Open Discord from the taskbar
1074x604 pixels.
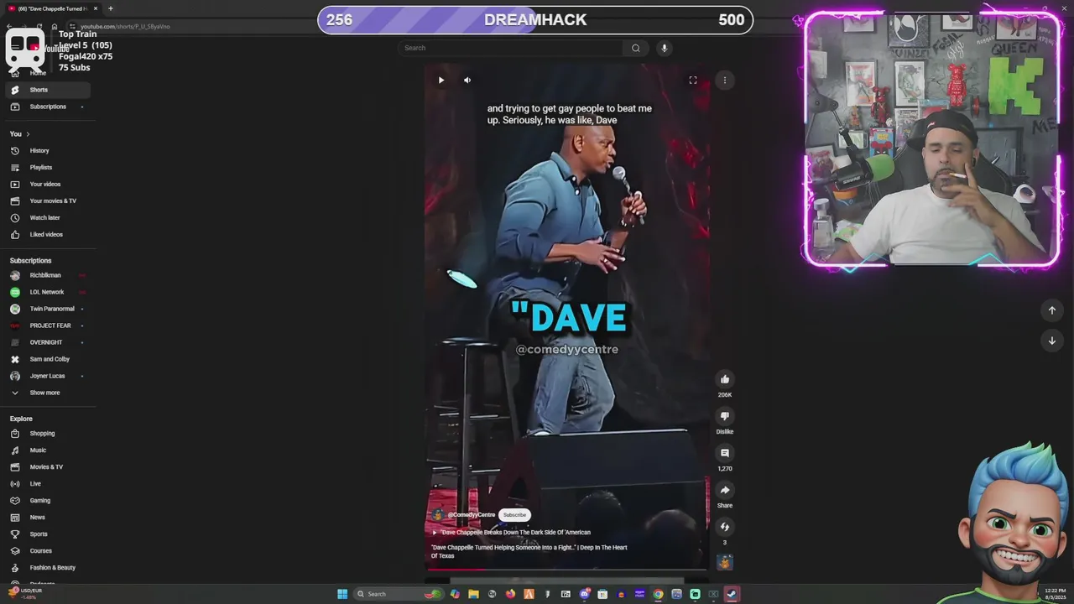coord(584,594)
